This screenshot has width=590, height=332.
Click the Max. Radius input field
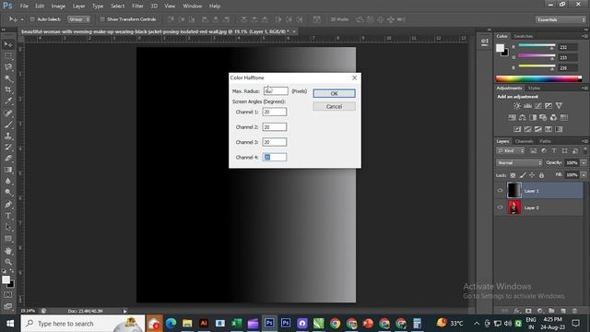click(x=276, y=91)
